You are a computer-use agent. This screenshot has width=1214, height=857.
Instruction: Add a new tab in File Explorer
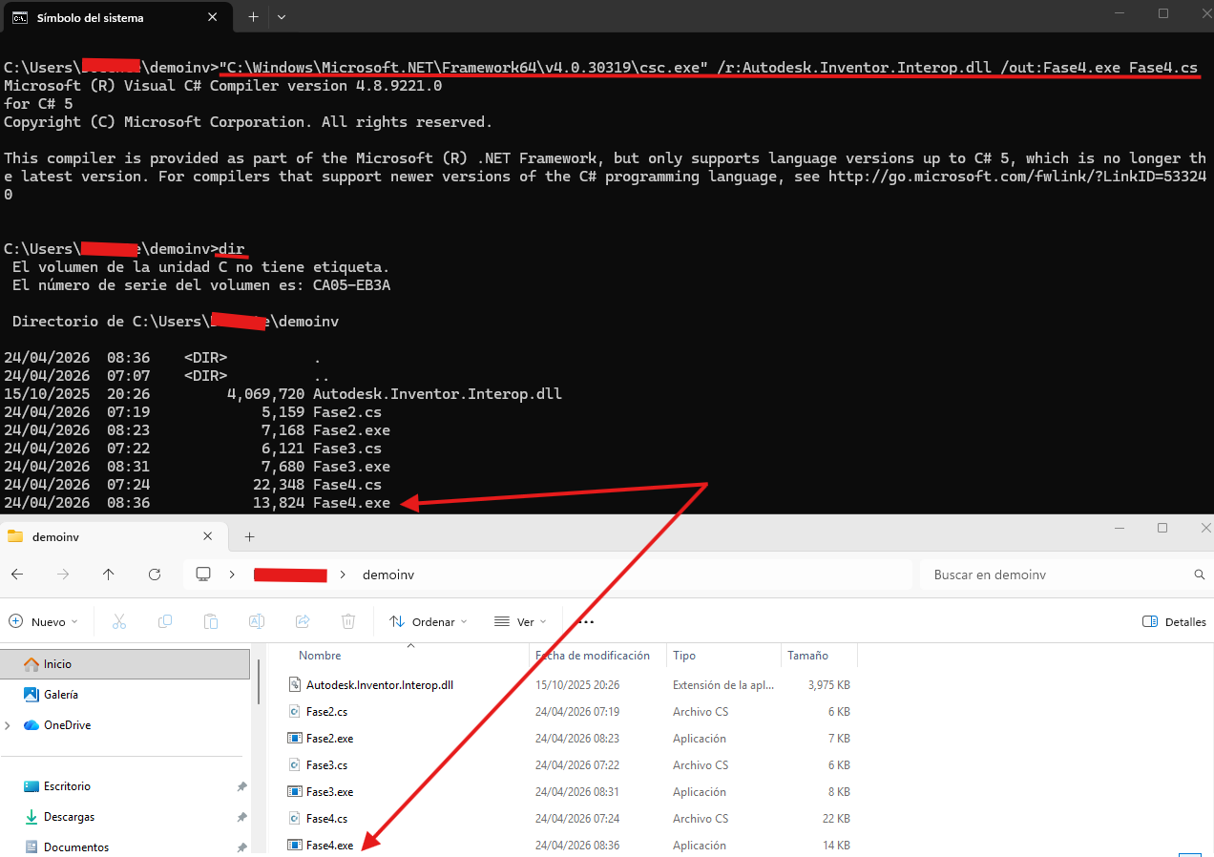point(249,537)
